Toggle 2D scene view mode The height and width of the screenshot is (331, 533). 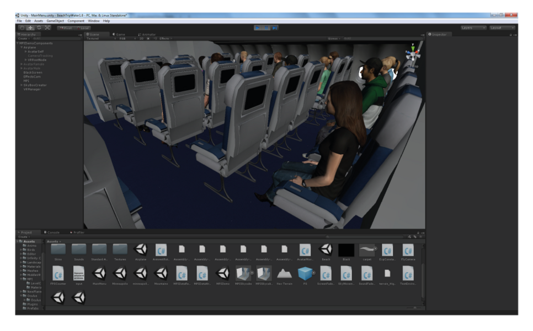coord(141,39)
